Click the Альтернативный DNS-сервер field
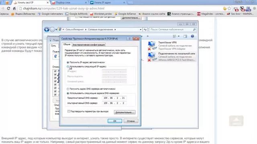Screen dimensions: 257x144 (114, 103)
